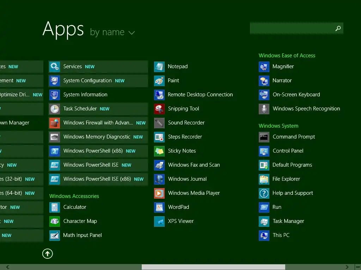This screenshot has width=361, height=270.
Task: Click the up-arrow button to return to Start
Action: (48, 254)
